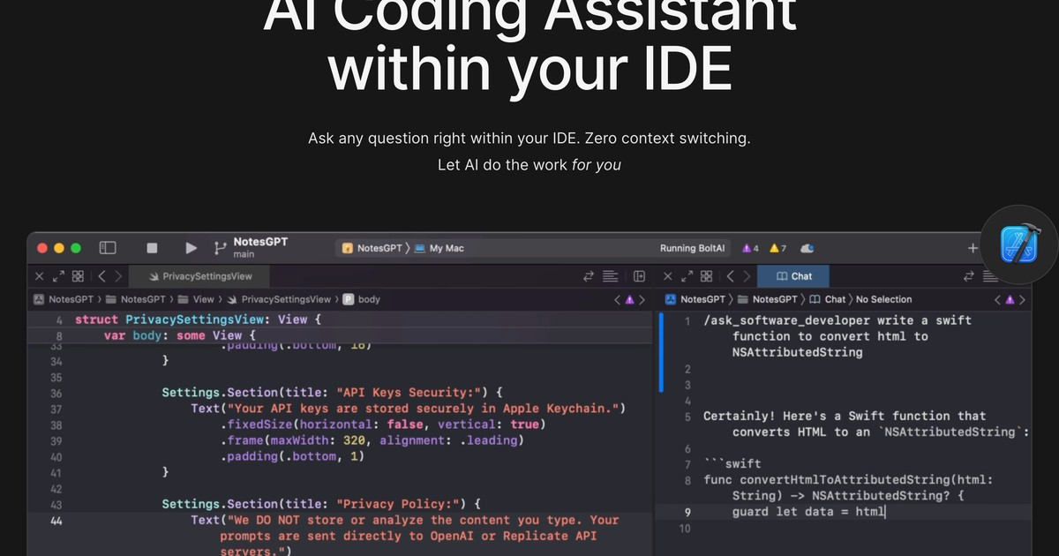Open related items grid in Chat editor

tap(705, 276)
